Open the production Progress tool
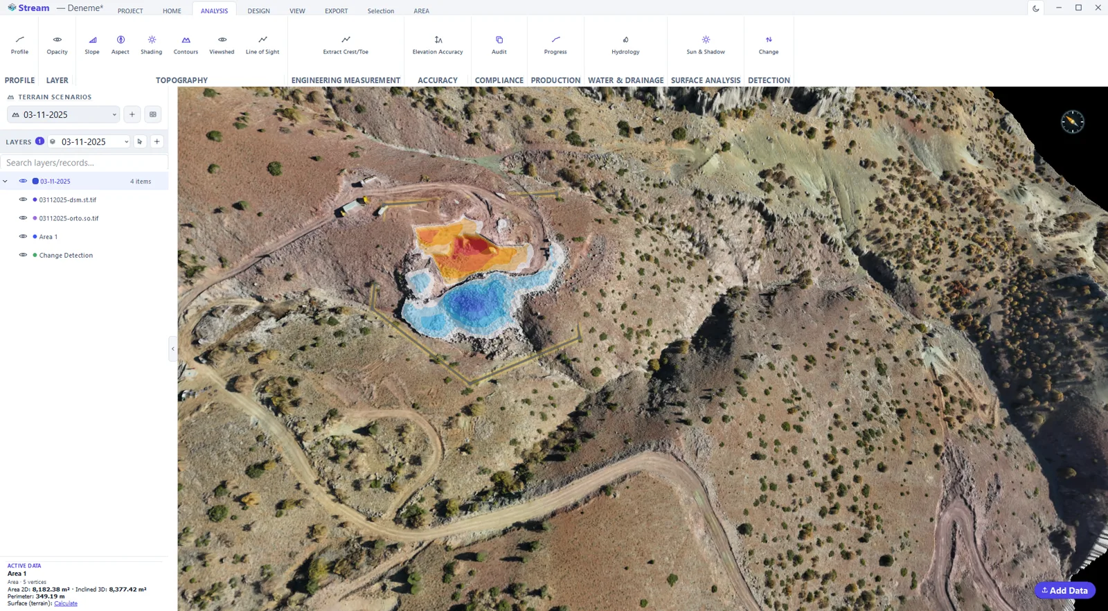The height and width of the screenshot is (611, 1108). coord(555,45)
